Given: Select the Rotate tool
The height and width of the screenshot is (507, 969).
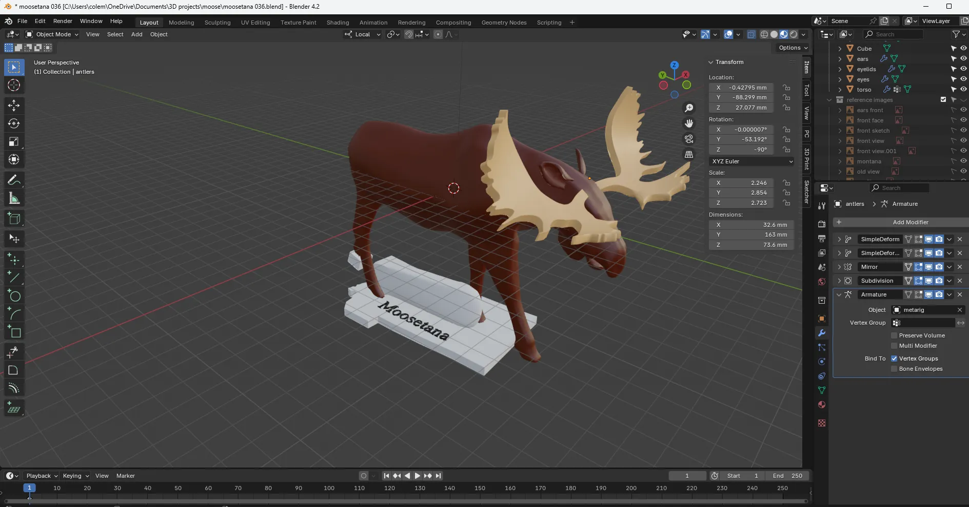Looking at the screenshot, I should click(x=14, y=123).
